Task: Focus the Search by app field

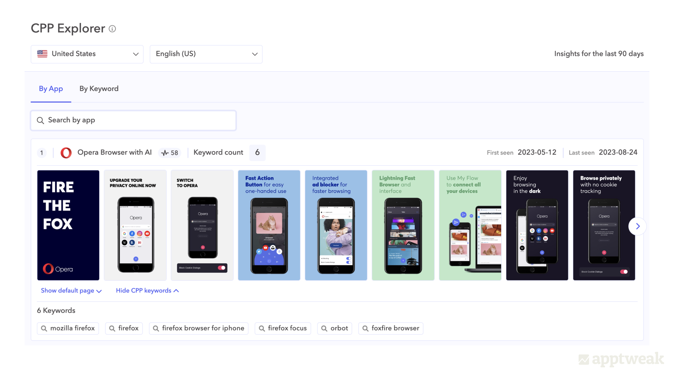Action: (134, 120)
